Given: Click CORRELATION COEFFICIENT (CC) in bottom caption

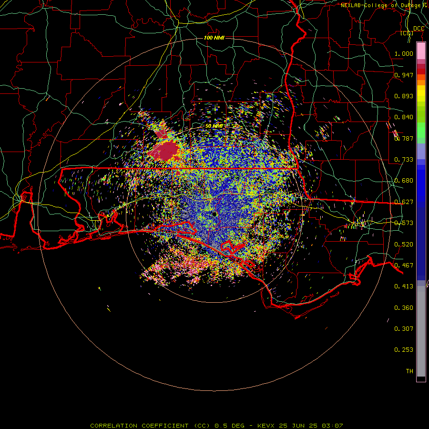Looking at the screenshot, I should pyautogui.click(x=150, y=426).
